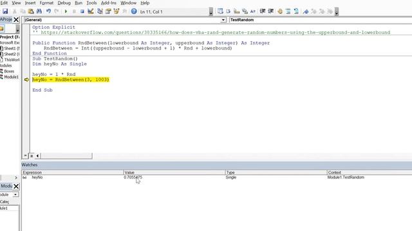412x231 pixels.
Task: Open the Format menu
Action: click(46, 3)
